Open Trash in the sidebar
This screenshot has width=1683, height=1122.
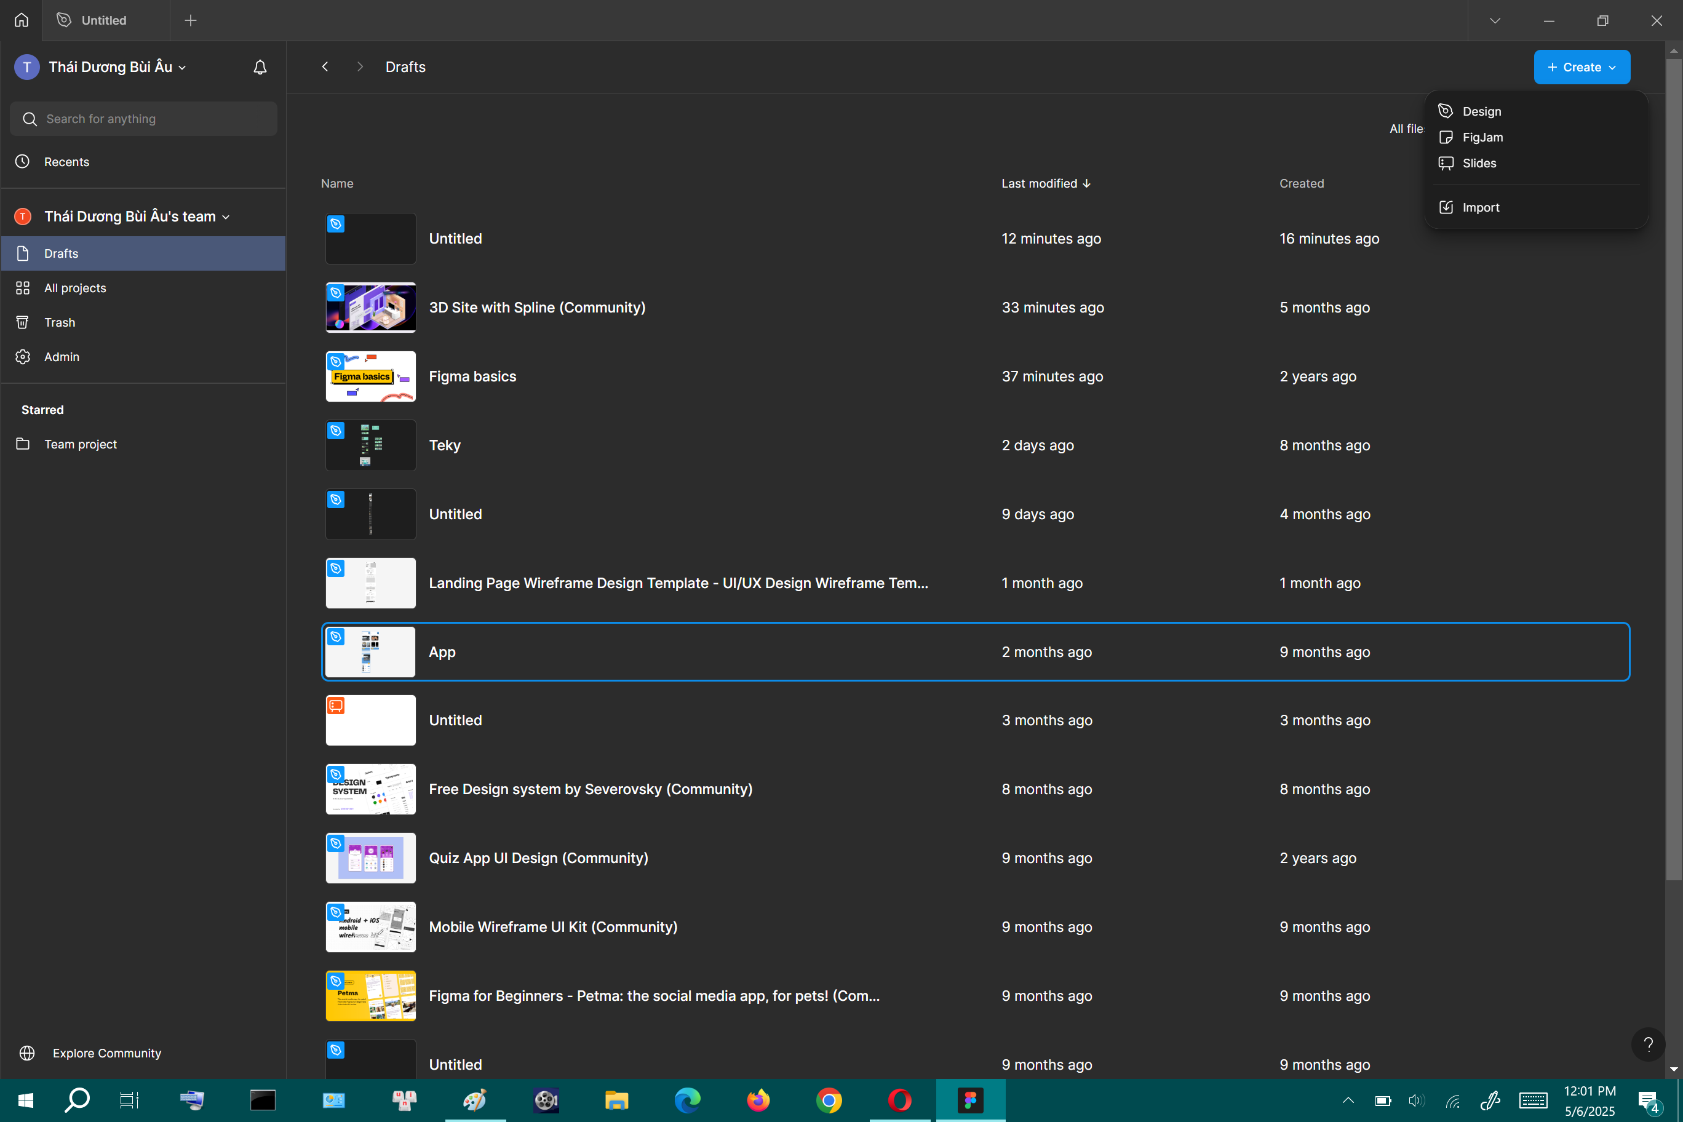click(143, 322)
